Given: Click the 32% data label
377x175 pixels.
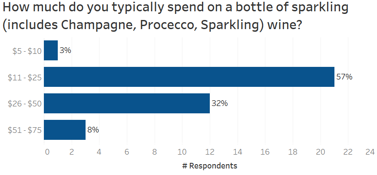Looking at the screenshot, I should (219, 103).
